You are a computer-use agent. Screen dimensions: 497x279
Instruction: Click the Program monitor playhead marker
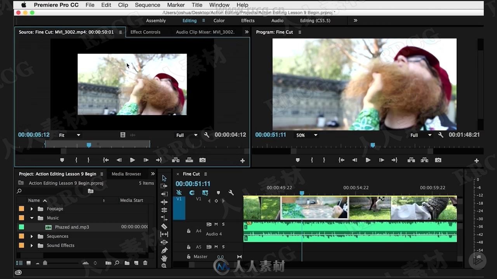[373, 145]
